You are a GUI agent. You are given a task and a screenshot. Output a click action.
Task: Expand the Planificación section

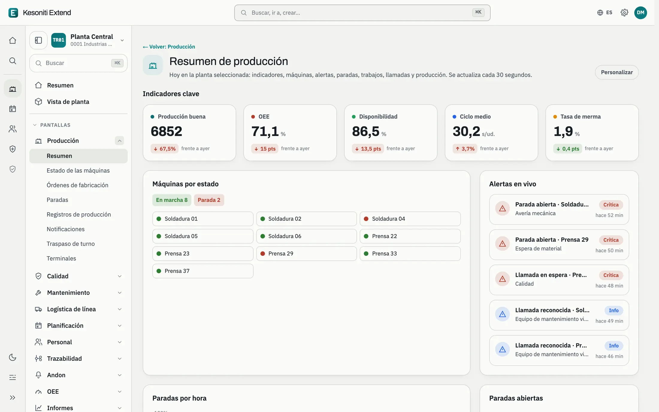tap(78, 325)
